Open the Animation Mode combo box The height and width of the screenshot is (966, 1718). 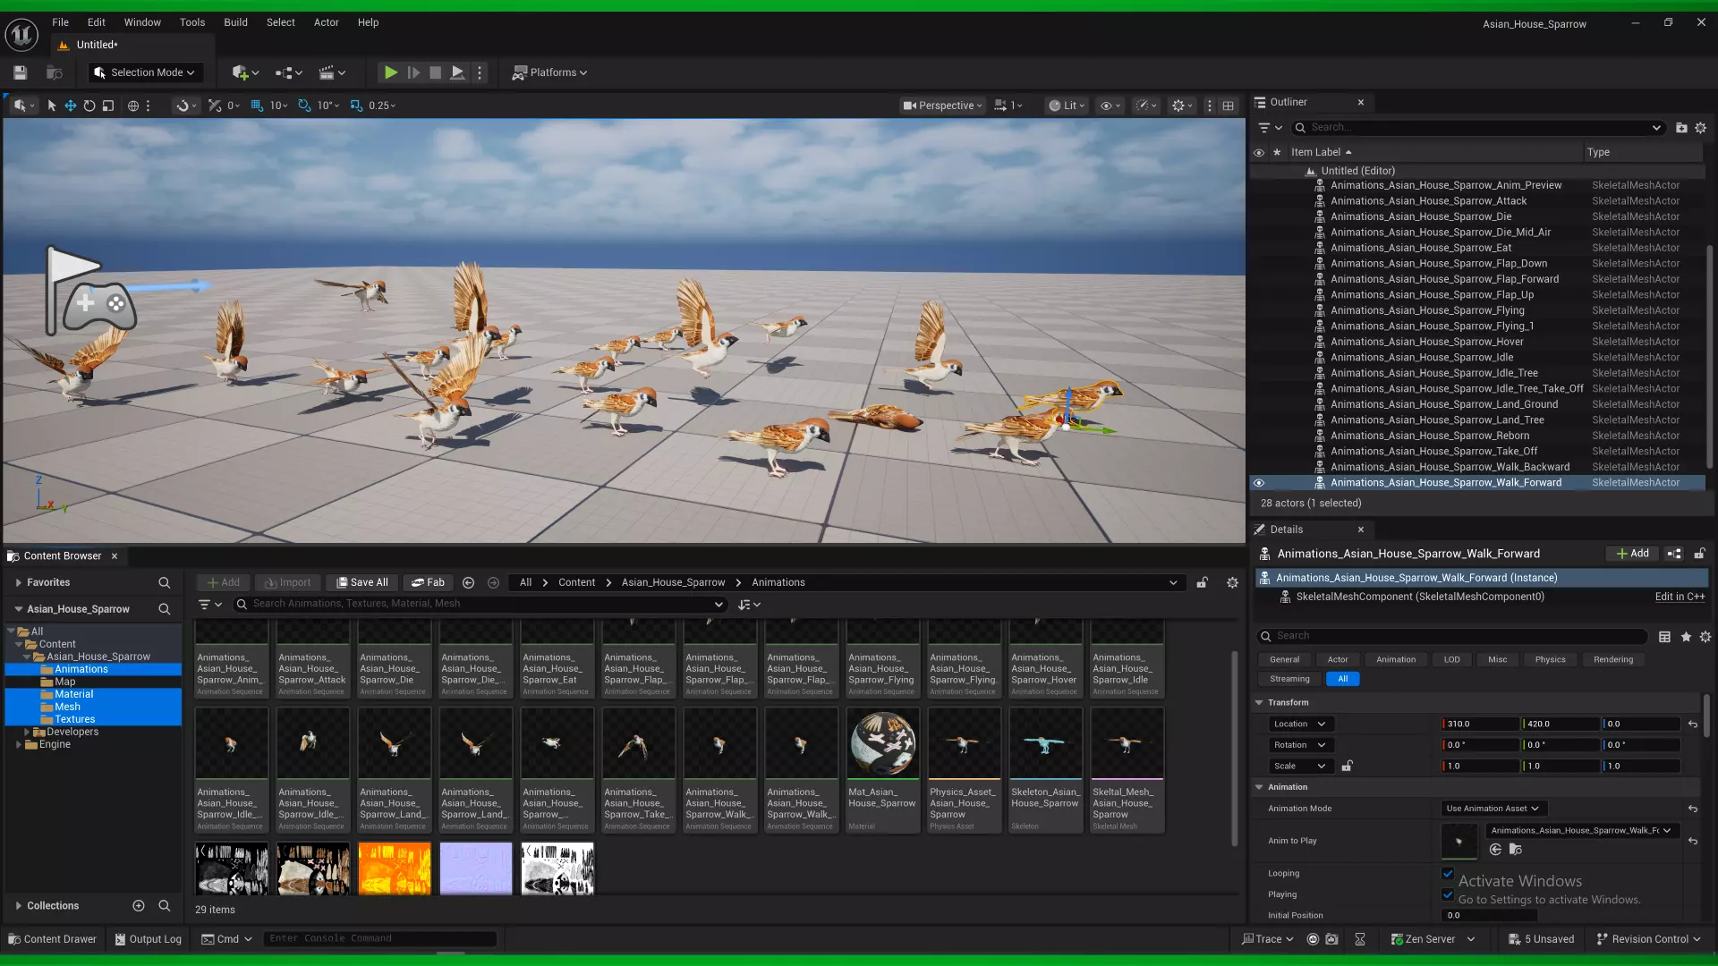coord(1492,809)
